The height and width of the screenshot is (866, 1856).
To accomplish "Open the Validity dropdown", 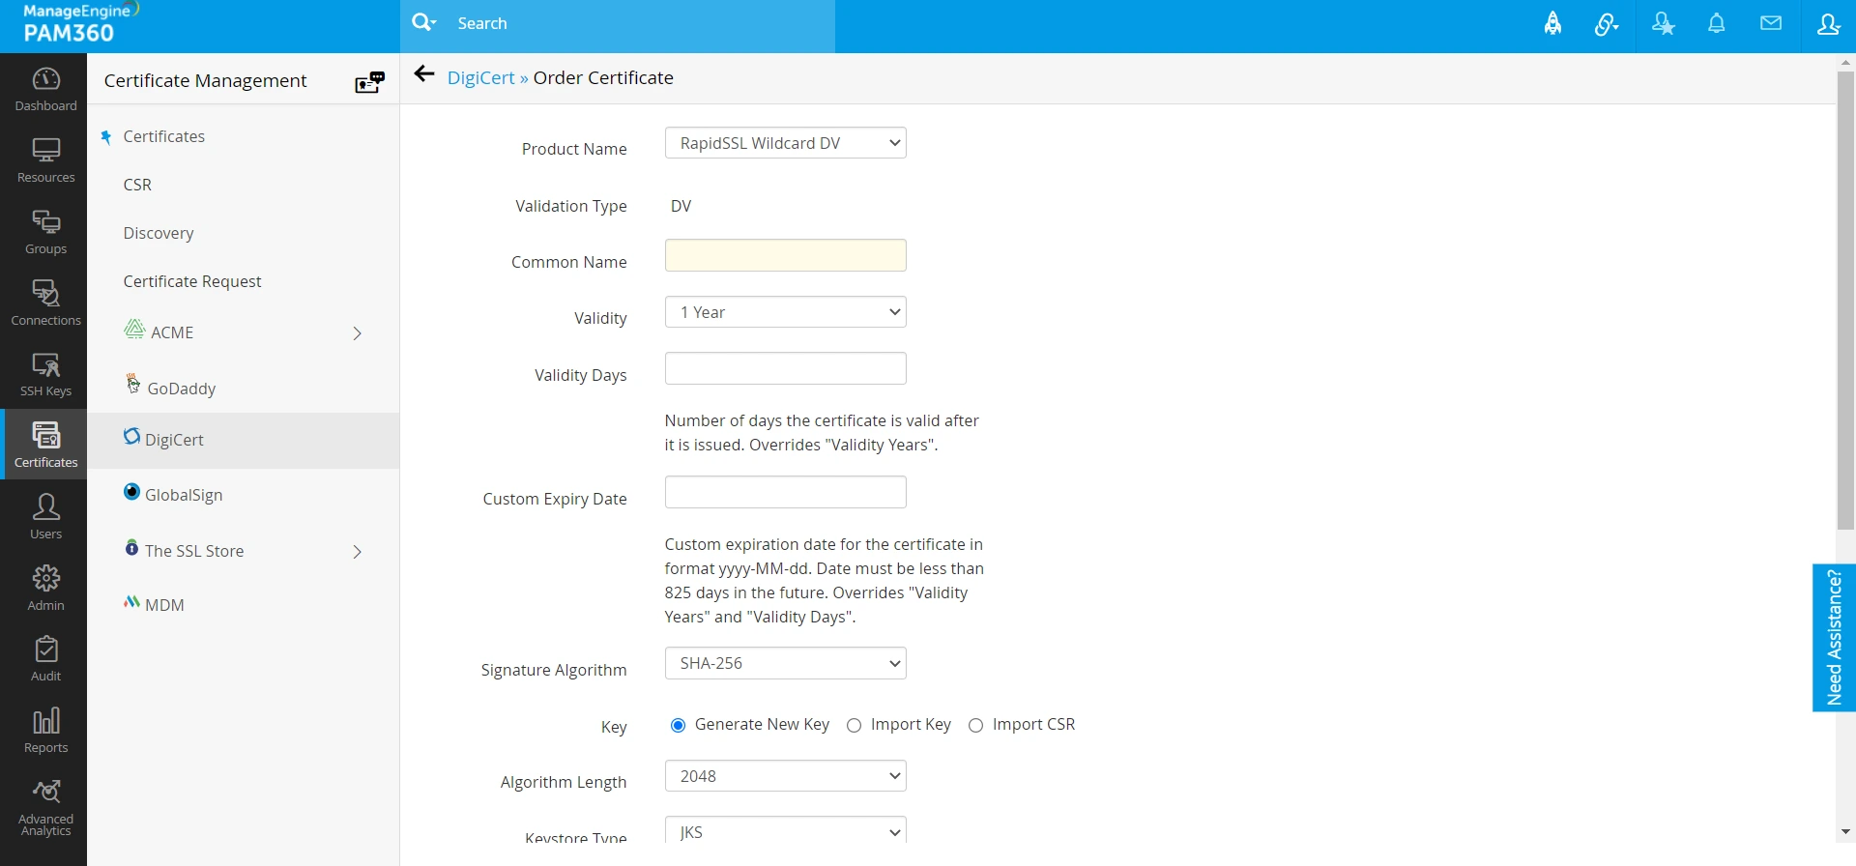I will (x=785, y=312).
